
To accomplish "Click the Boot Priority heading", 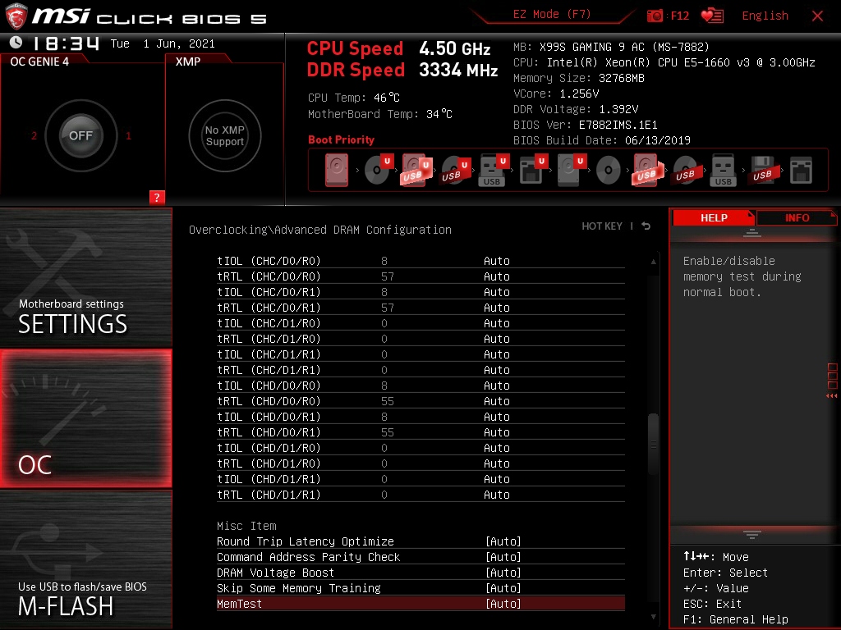I will click(x=341, y=139).
